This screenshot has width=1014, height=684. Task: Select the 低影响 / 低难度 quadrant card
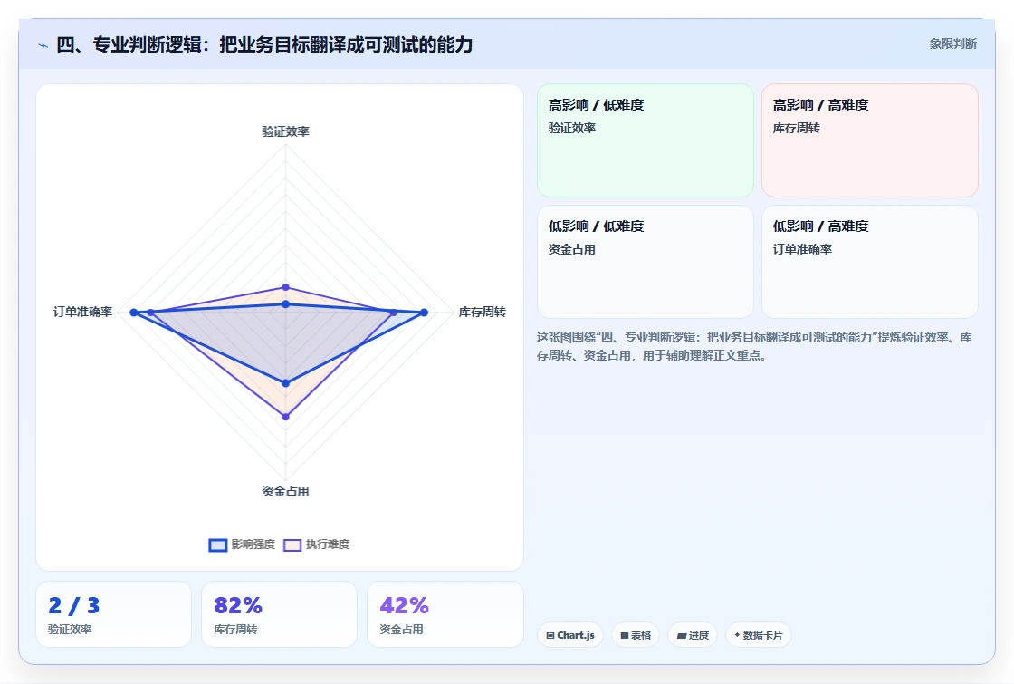pyautogui.click(x=646, y=262)
